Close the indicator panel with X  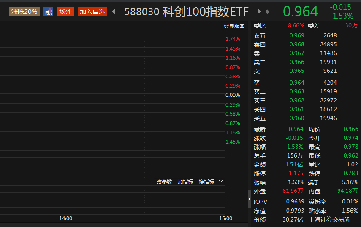point(221,182)
